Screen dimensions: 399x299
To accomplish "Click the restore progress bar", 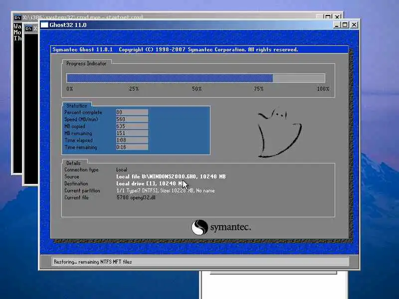I will click(196, 78).
